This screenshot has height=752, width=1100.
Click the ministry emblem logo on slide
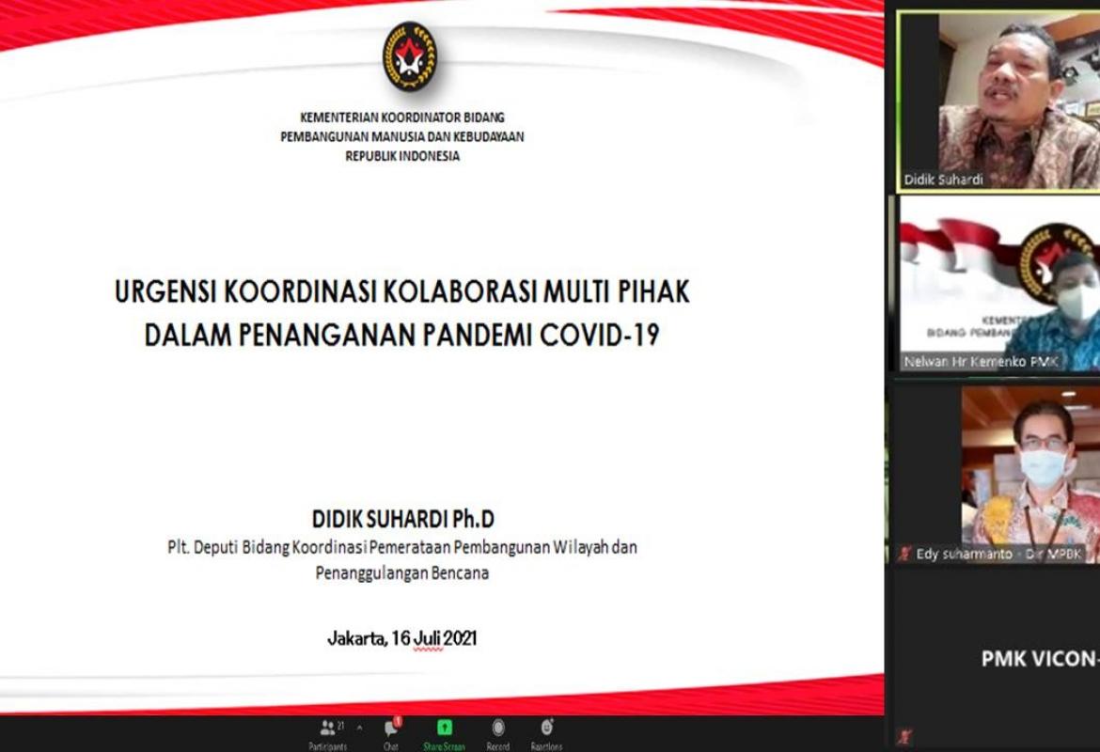409,56
